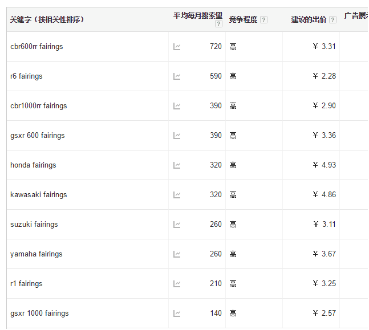Click trend chart icon in gsxr 600 fairings row
The image size is (369, 330).
tap(177, 136)
